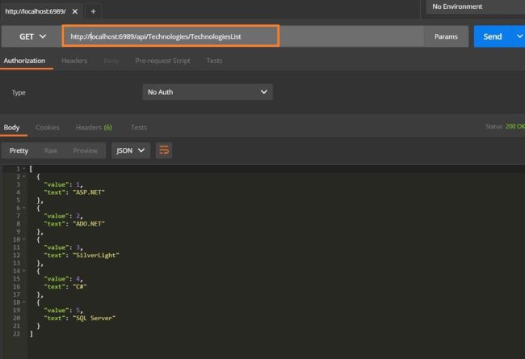Screen dimensions: 525x359
Task: Collapse the JSON object at line 6
Action: 24,208
